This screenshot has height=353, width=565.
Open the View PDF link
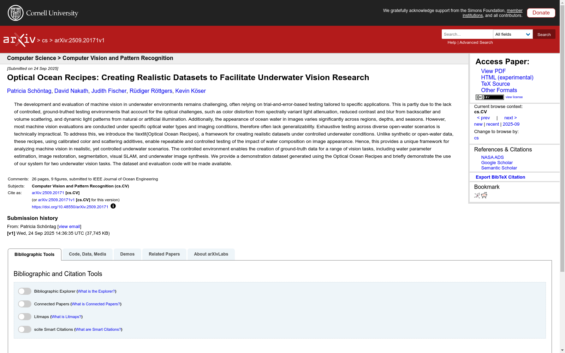[493, 71]
